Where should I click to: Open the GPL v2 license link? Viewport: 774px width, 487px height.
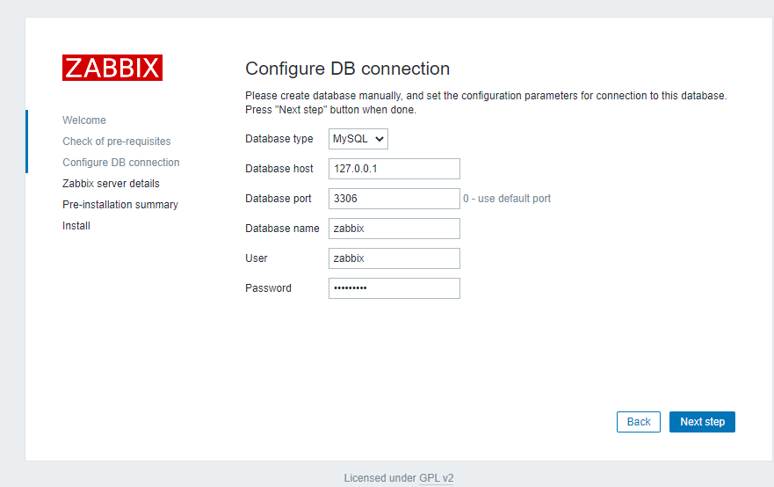[436, 478]
